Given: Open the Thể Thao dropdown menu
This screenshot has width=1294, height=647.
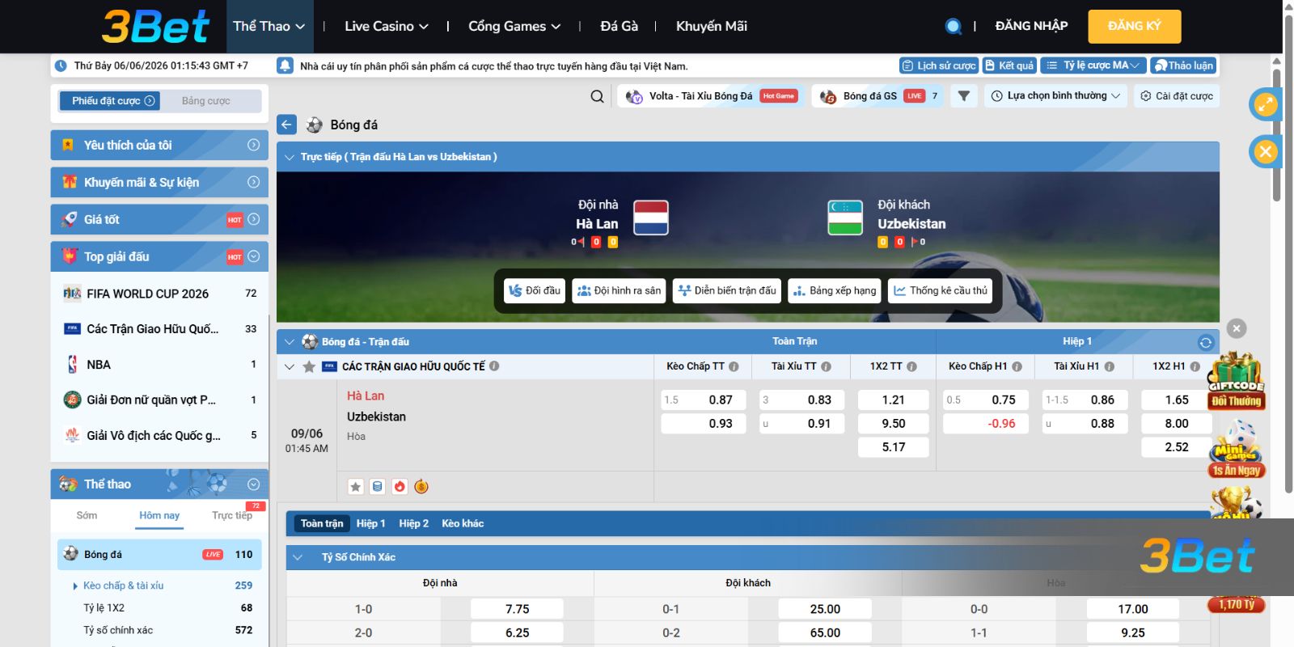Looking at the screenshot, I should tap(269, 26).
